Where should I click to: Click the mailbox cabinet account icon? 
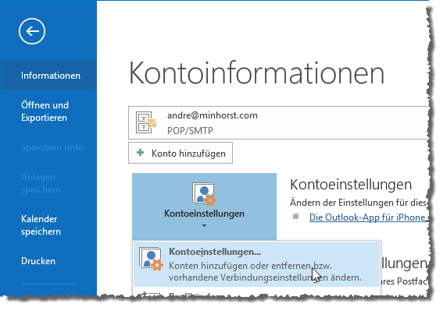(x=146, y=122)
